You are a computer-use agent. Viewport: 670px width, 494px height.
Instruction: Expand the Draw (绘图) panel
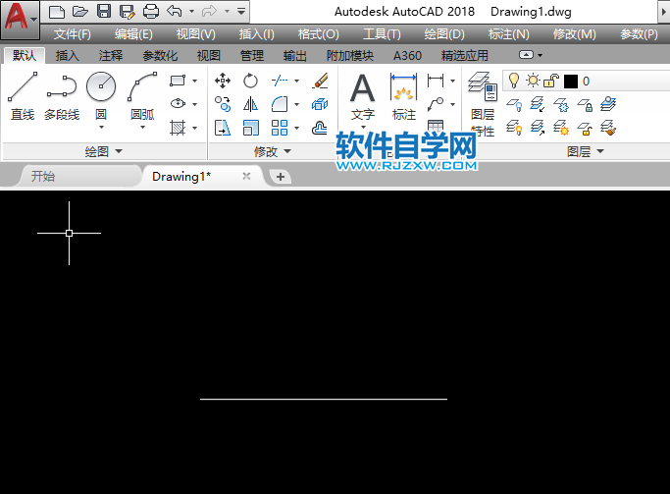[104, 151]
